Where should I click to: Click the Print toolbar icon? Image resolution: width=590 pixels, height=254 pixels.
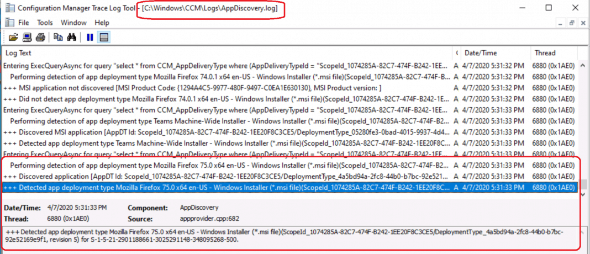coord(40,38)
